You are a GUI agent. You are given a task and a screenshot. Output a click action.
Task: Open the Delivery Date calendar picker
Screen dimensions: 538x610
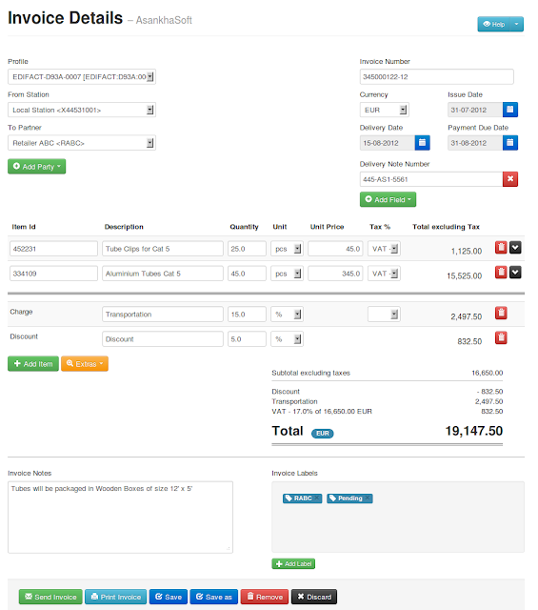pos(422,143)
